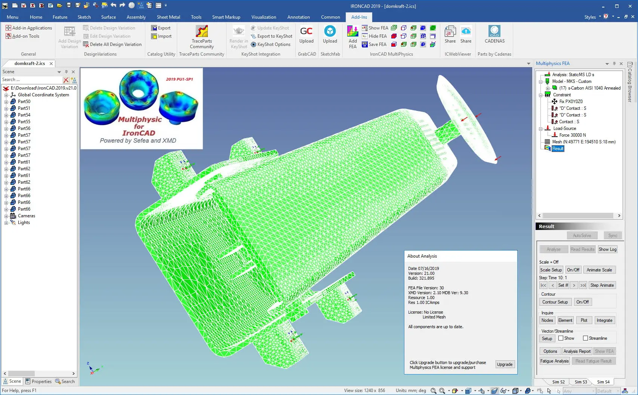
Task: Toggle Contour On/Off
Action: click(x=582, y=302)
